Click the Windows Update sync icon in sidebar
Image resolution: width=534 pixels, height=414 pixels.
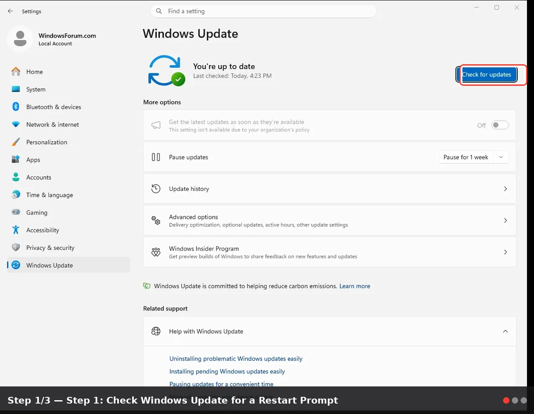tap(16, 265)
